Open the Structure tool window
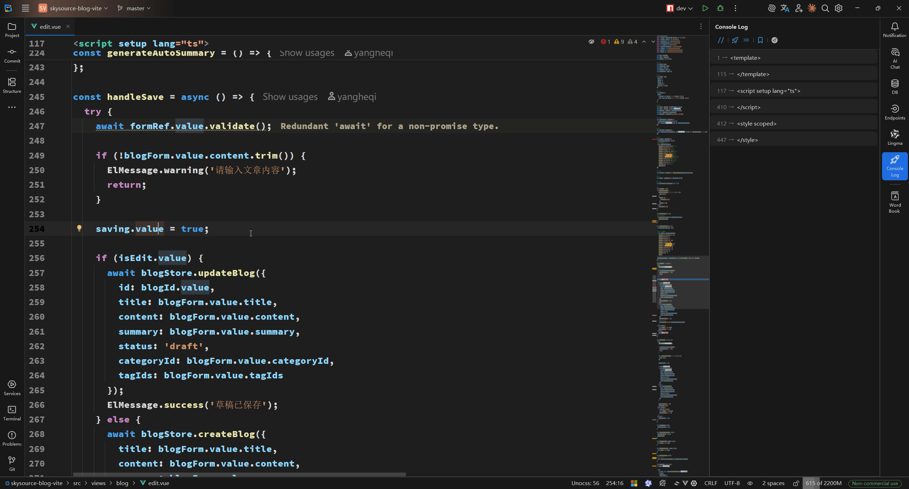 click(12, 86)
